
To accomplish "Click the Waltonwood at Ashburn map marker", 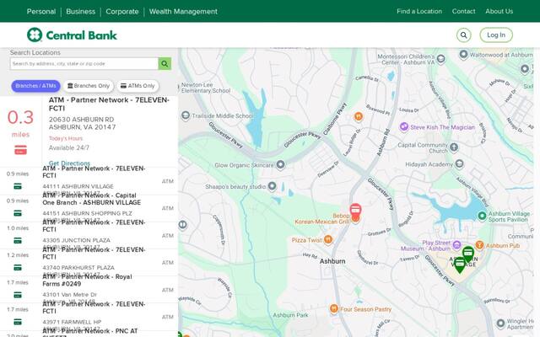I will [463, 54].
